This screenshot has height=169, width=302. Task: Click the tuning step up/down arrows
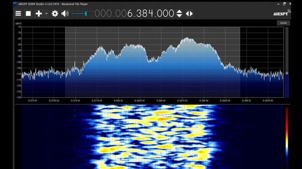[179, 14]
